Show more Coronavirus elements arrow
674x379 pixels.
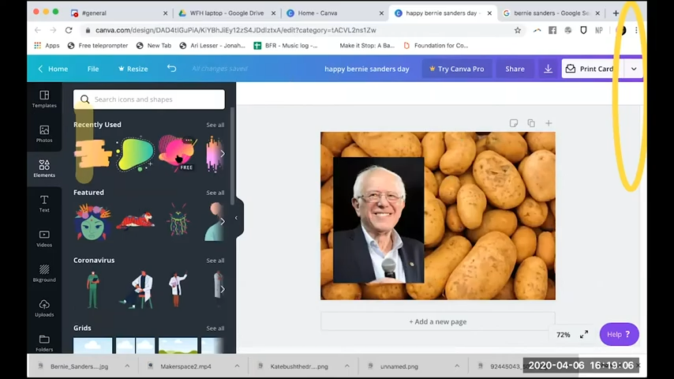pos(223,289)
